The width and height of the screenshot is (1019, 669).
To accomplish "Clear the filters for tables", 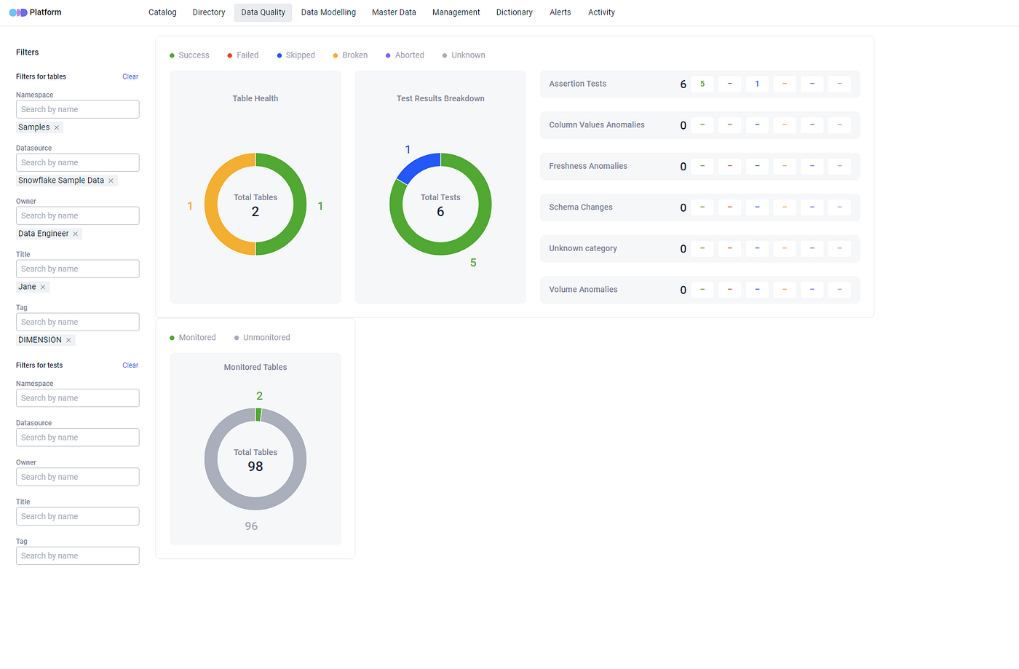I will [130, 76].
